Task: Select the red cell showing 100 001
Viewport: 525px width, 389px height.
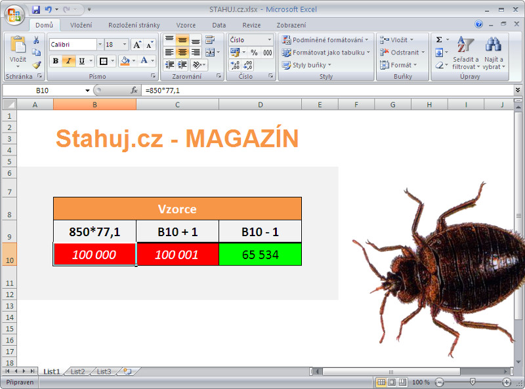Action: tap(177, 255)
